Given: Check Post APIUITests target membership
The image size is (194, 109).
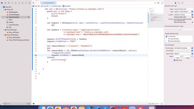Looking at the screenshot, I should coord(166,41).
